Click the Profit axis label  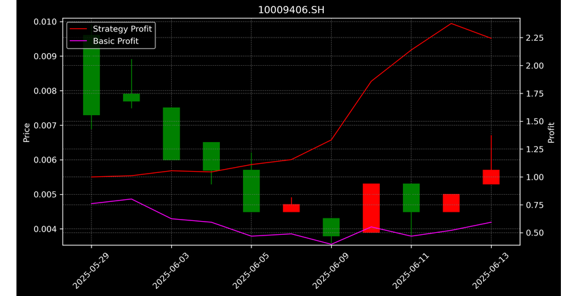coord(551,133)
